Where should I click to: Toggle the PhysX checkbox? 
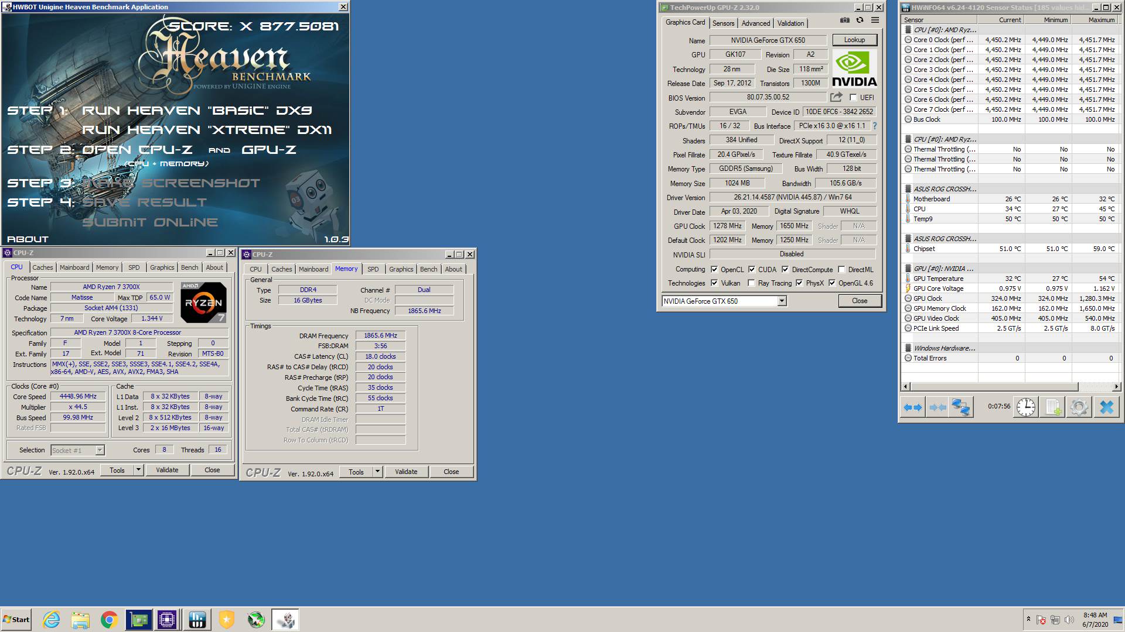click(x=799, y=283)
